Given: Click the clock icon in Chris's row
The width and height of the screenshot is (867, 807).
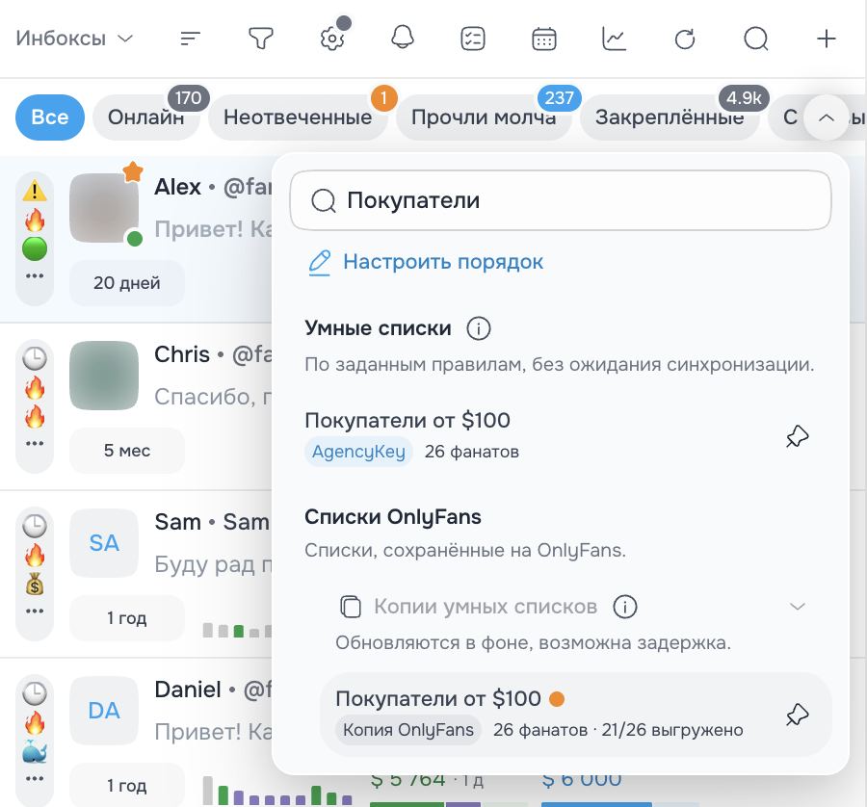Looking at the screenshot, I should [35, 358].
